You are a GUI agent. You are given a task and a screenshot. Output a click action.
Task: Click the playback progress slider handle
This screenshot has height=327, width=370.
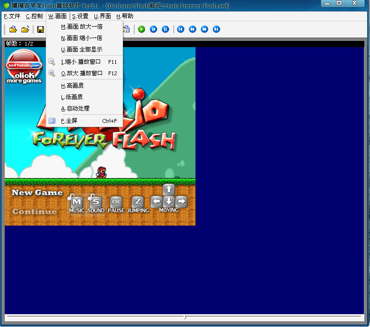pyautogui.click(x=185, y=317)
